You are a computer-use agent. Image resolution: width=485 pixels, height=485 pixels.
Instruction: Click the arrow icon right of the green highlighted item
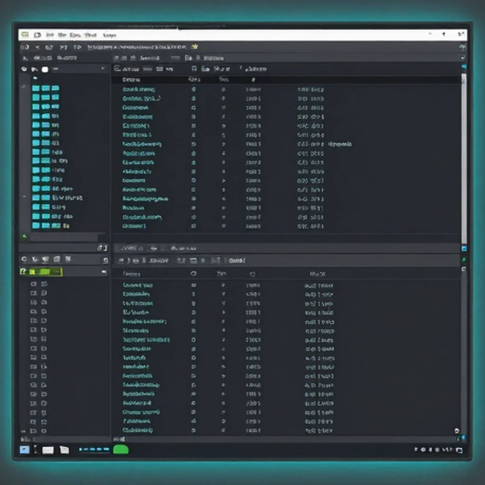[104, 272]
